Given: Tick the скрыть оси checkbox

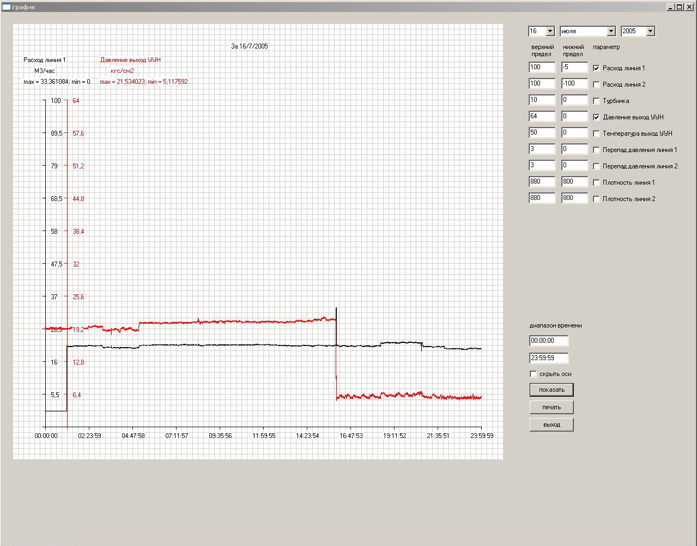Looking at the screenshot, I should [533, 374].
